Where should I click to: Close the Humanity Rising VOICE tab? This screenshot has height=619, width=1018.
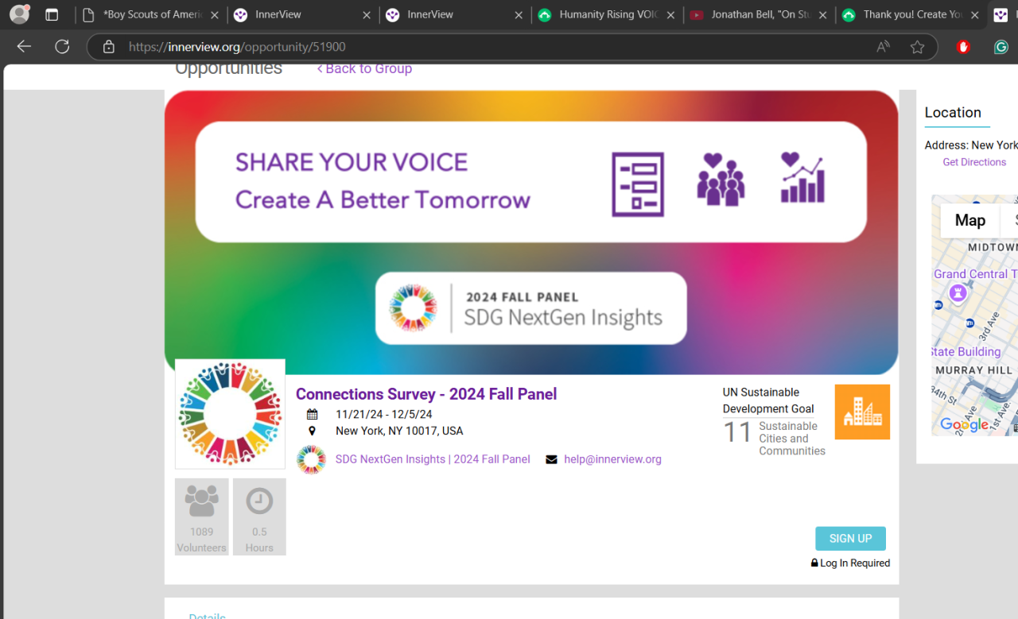670,15
